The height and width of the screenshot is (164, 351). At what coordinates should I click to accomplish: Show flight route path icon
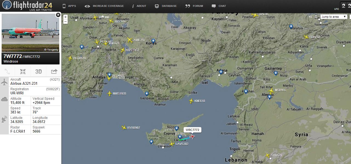tap(7, 72)
